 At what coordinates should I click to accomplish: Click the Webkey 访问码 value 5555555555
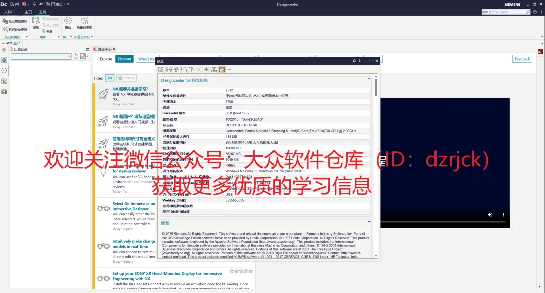coord(235,200)
